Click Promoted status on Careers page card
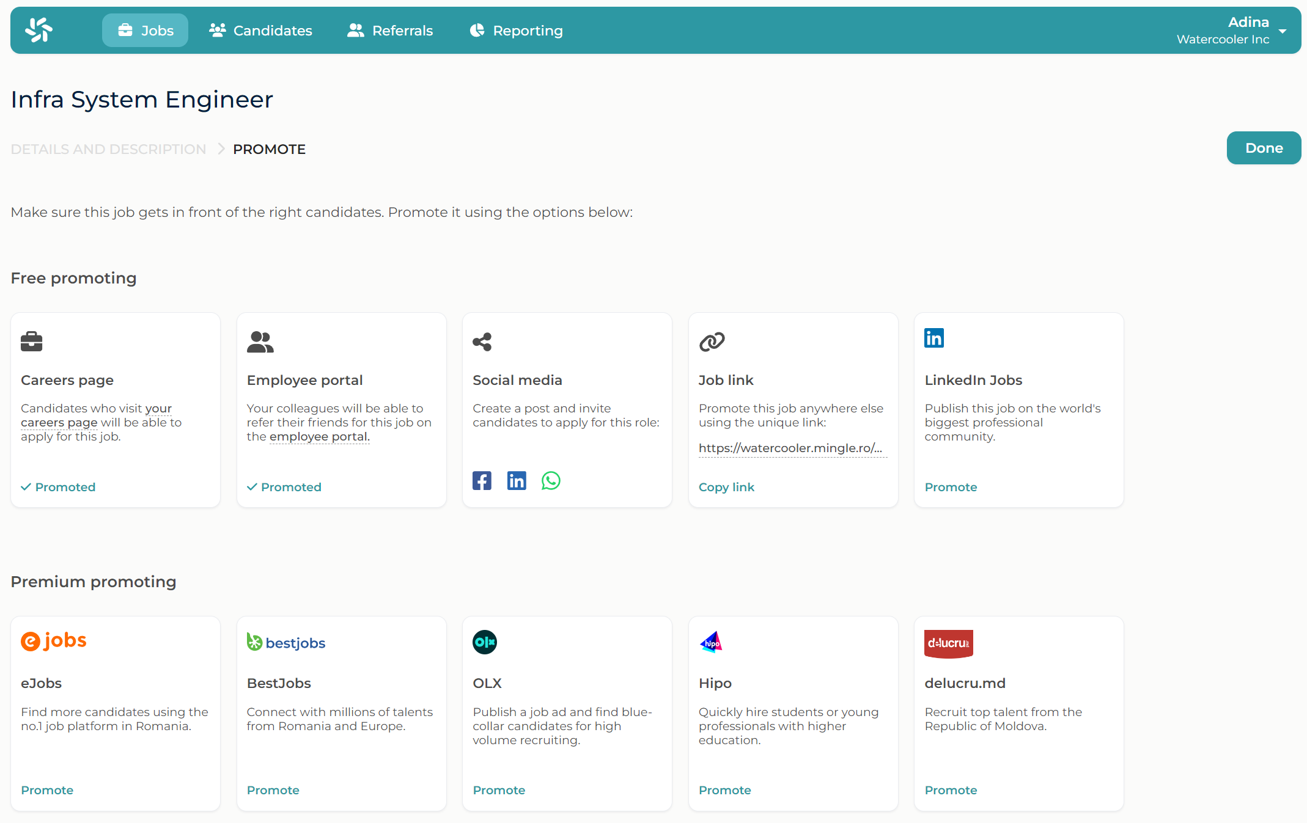The height and width of the screenshot is (823, 1307). pyautogui.click(x=58, y=487)
